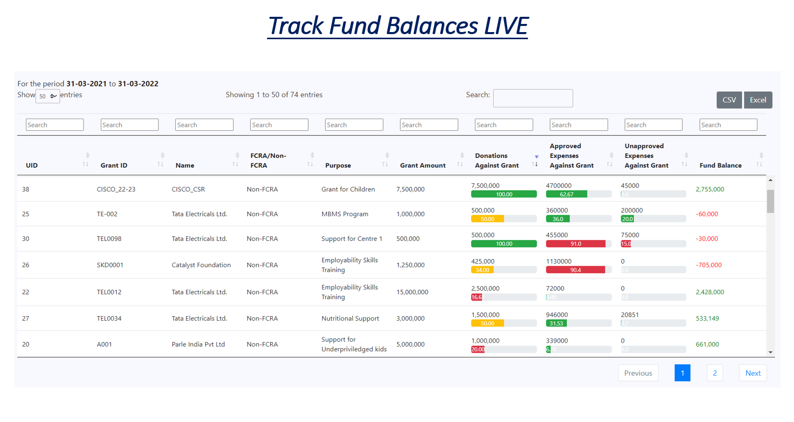
Task: Click grant amount value 15,000,000
Action: [x=412, y=292]
